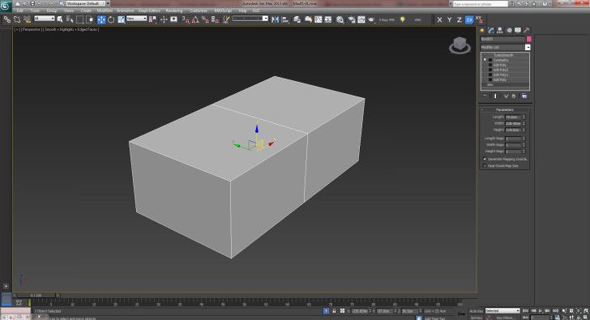
Task: Activate the Select and Rotate tool
Action: click(x=111, y=19)
